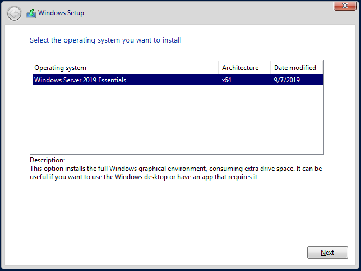Click the back arrow button
The image size is (361, 271).
pos(14,13)
